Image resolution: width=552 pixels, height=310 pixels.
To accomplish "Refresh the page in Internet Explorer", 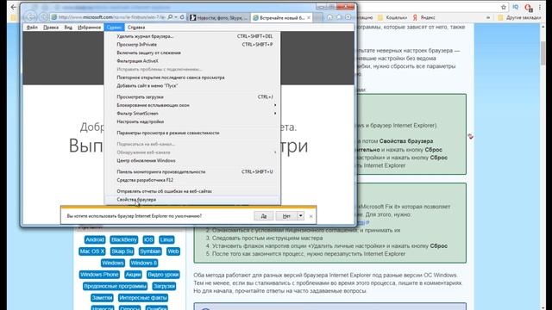I will pyautogui.click(x=182, y=17).
